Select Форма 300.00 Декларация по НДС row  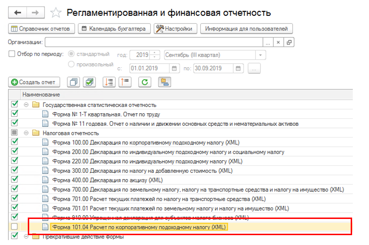pos(142,171)
